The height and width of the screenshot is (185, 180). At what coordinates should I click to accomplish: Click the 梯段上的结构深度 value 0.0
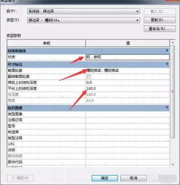click(x=89, y=82)
